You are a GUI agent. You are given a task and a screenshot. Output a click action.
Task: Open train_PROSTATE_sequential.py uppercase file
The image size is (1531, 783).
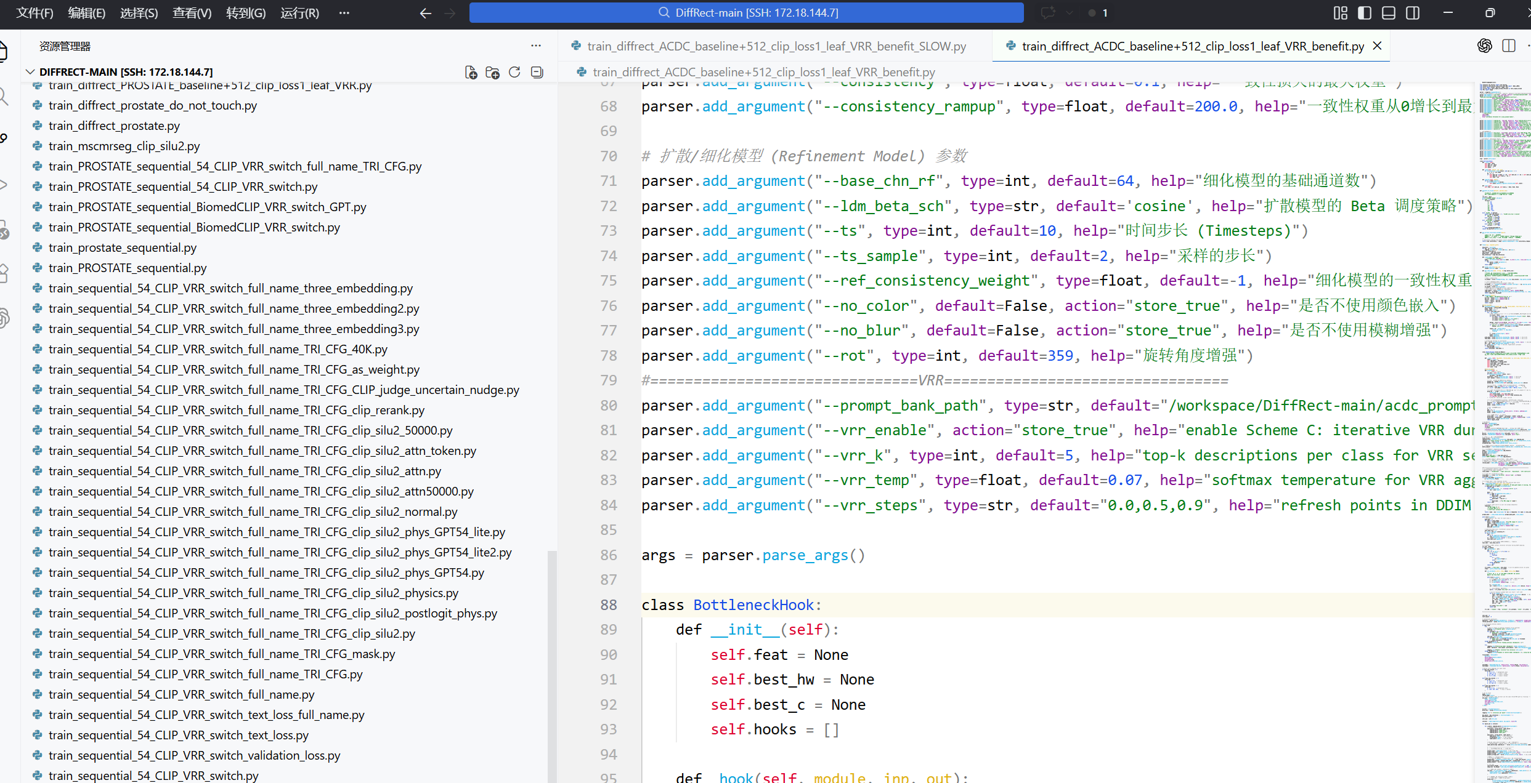(x=128, y=268)
